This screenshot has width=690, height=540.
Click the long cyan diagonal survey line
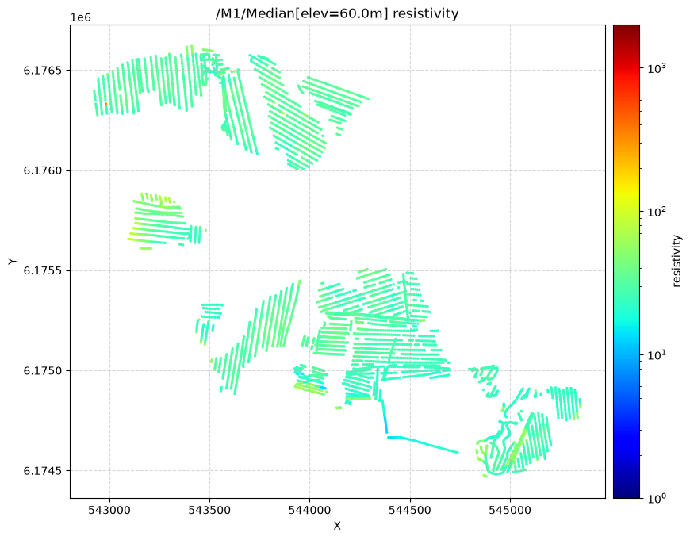pos(424,445)
